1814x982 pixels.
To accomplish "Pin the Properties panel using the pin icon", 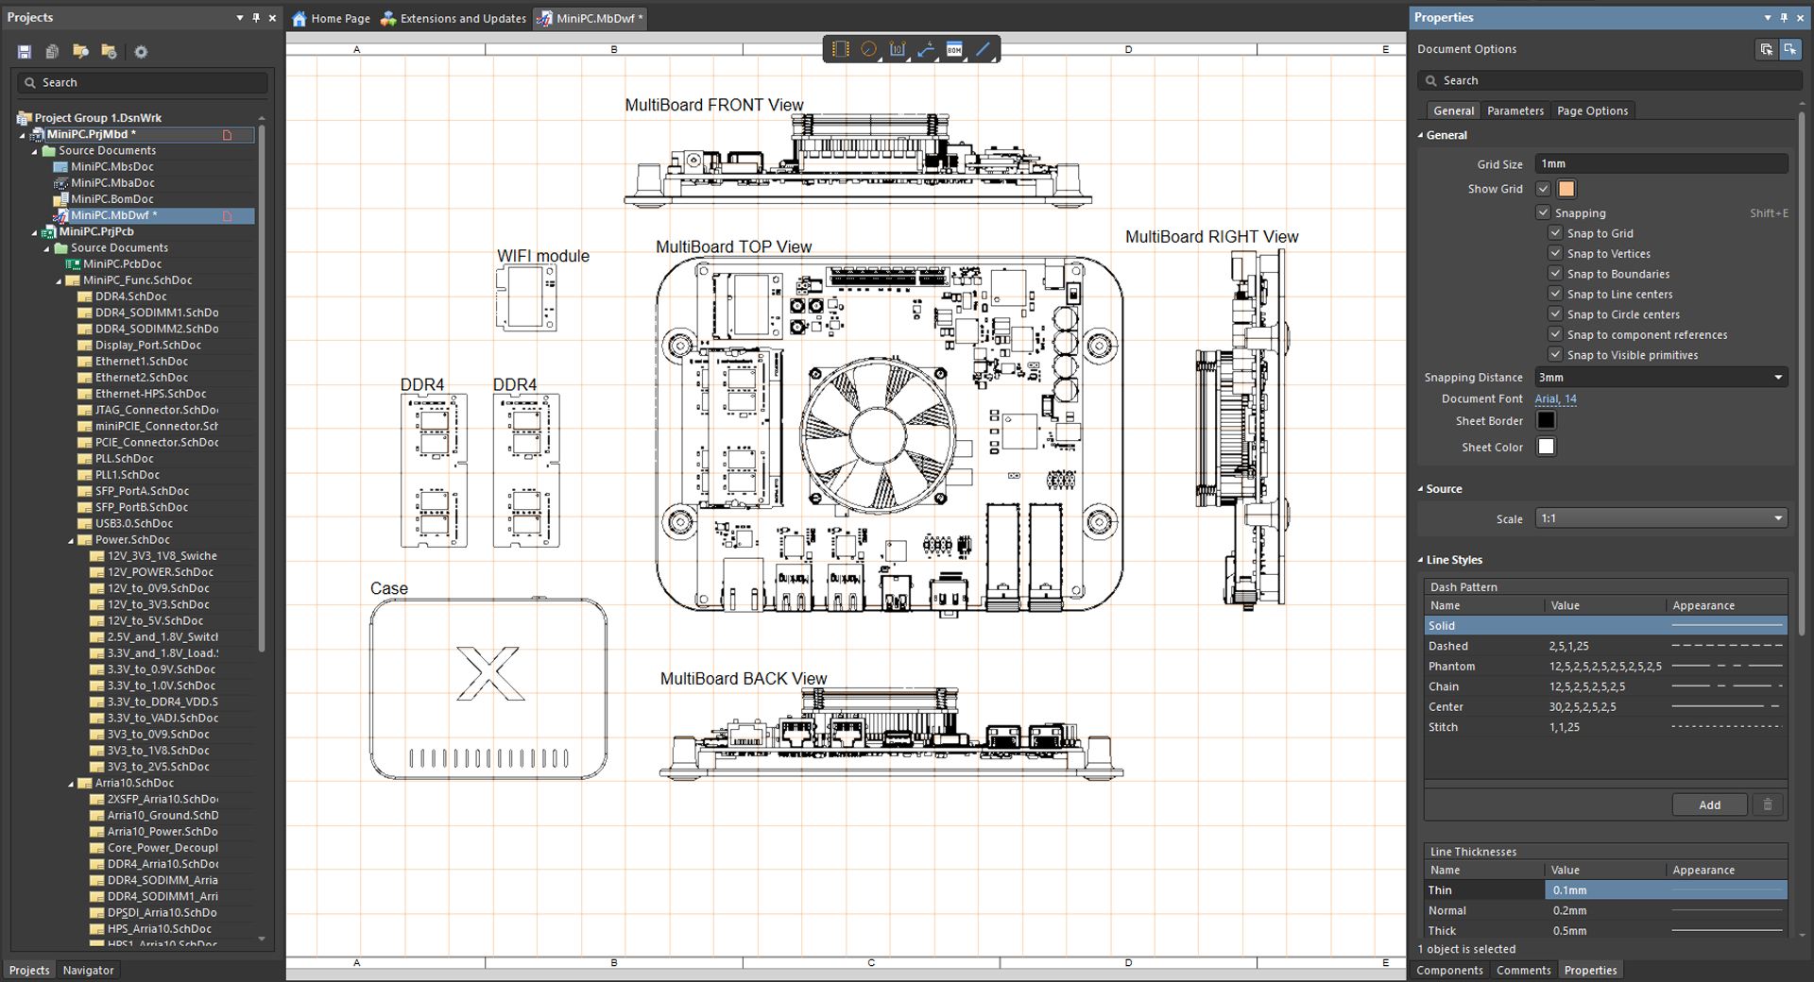I will tap(1784, 17).
